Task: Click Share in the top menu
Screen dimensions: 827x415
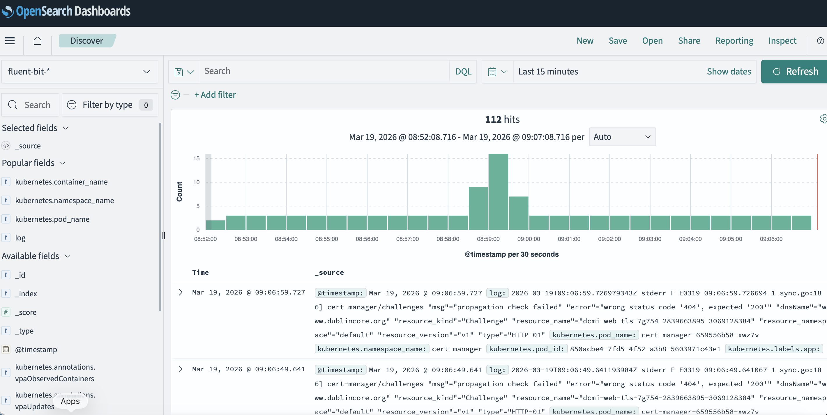Action: [689, 41]
